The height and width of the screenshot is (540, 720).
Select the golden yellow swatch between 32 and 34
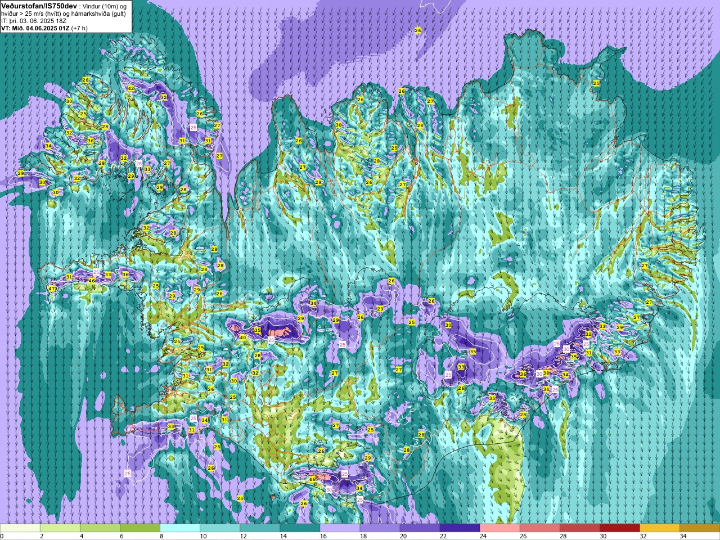(659, 528)
